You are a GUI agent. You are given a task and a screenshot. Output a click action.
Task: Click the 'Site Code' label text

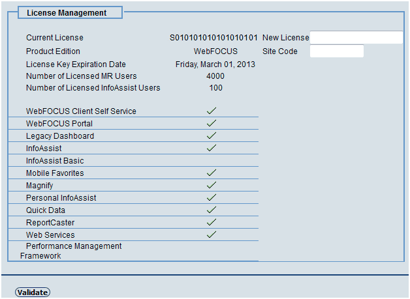click(x=280, y=51)
